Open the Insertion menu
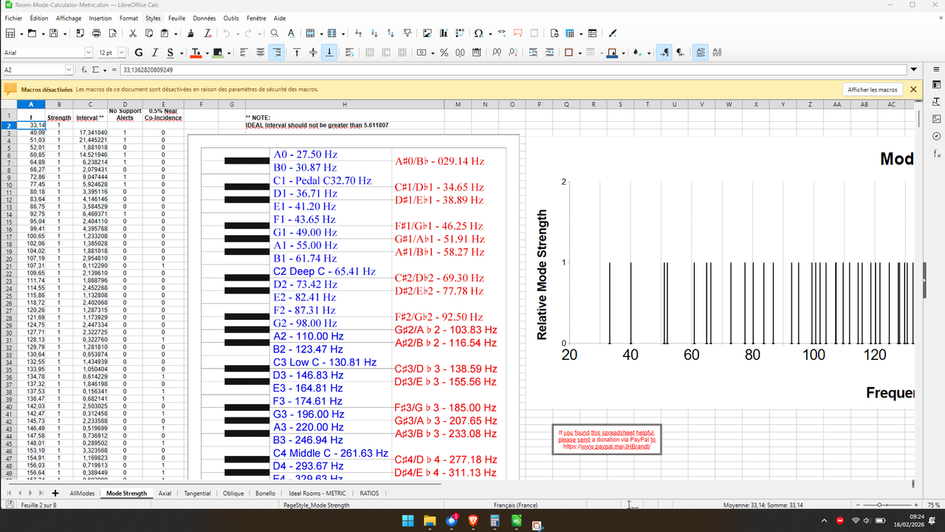The image size is (945, 532). 100,18
